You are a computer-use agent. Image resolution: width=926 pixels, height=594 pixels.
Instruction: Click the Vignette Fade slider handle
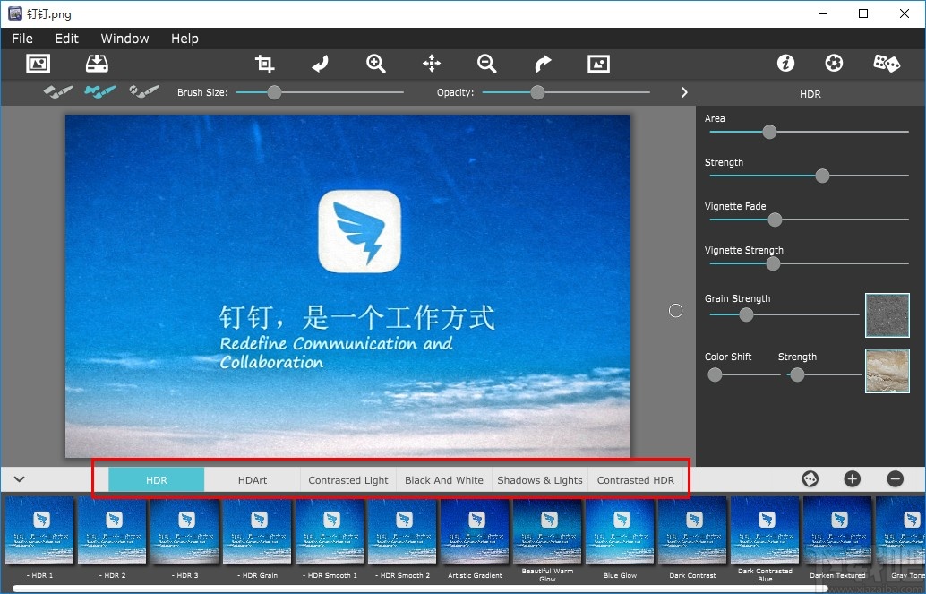click(x=776, y=220)
